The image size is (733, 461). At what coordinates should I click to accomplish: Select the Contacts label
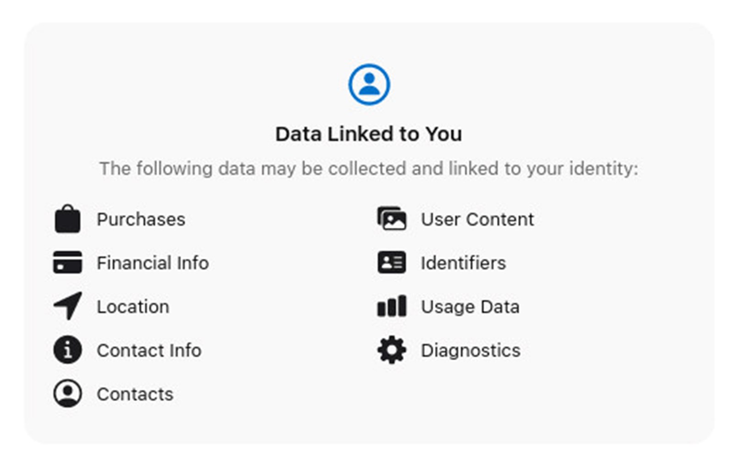(x=135, y=394)
